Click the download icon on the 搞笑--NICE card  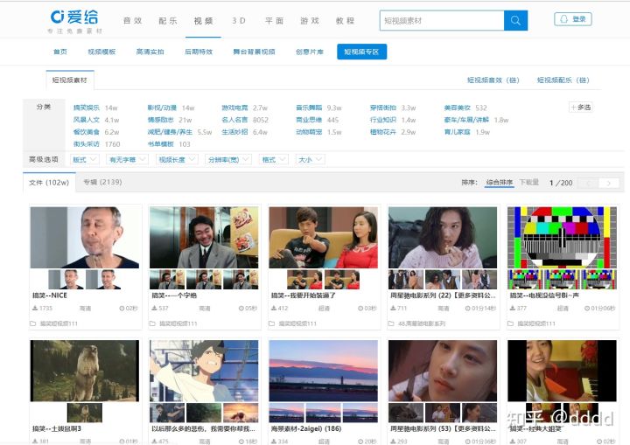[35, 309]
